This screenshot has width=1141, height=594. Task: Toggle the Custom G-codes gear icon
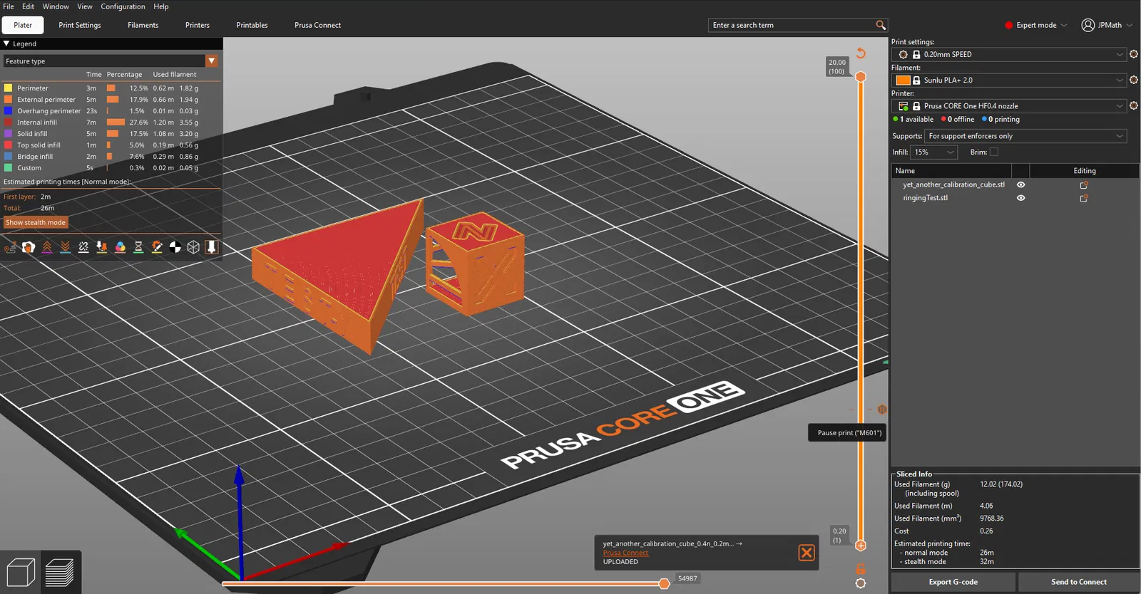(157, 247)
